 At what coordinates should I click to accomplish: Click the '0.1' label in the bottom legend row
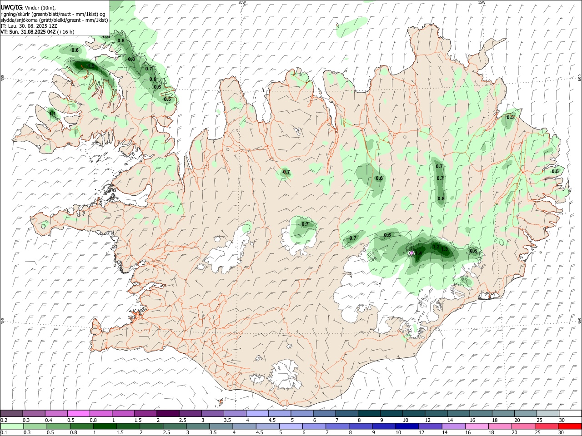(4, 433)
